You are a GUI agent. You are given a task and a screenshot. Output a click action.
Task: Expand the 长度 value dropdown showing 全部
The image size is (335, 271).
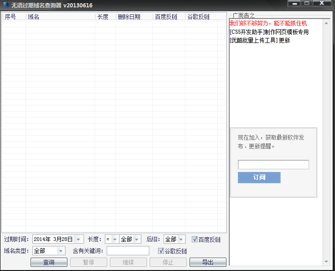pos(137,240)
